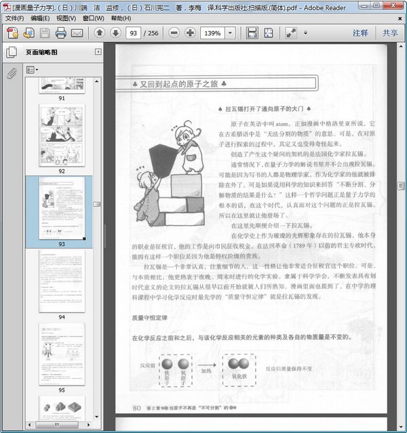Open the 帮助(H) menu
Screen dimensions: 407x433
tap(121, 18)
